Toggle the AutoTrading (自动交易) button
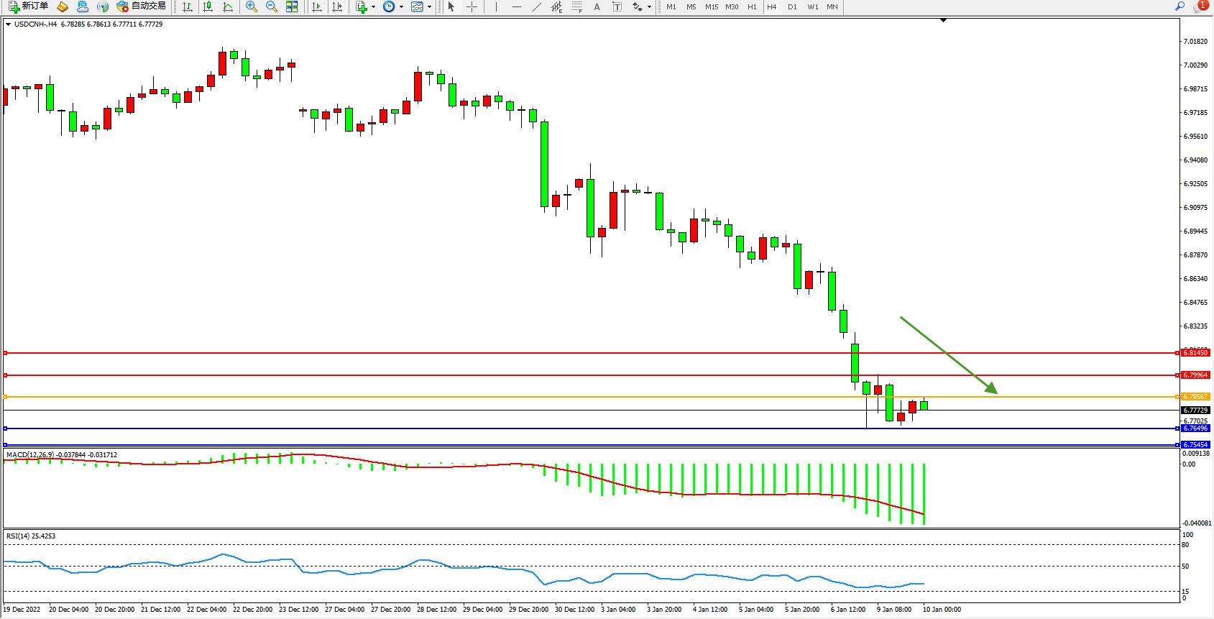1214x619 pixels. 142,6
